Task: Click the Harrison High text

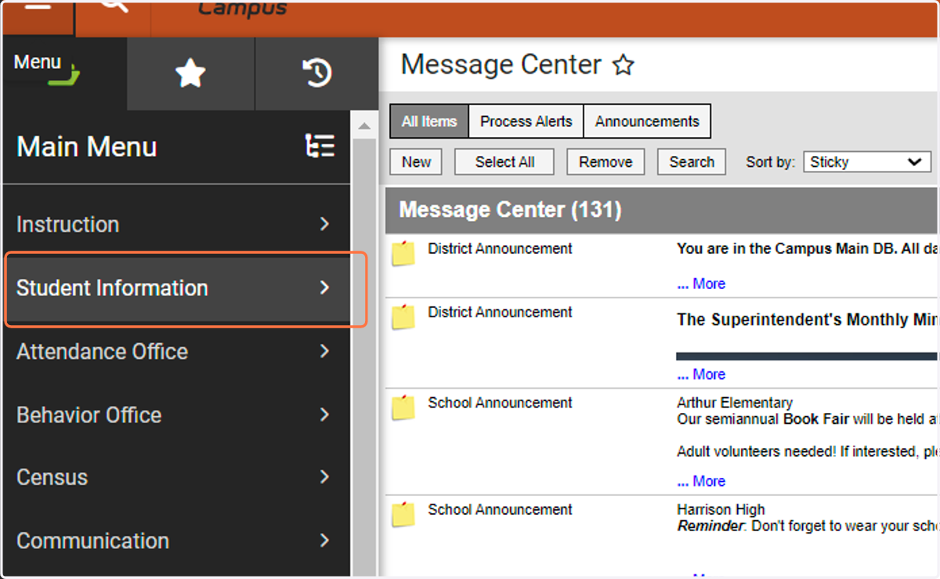Action: (721, 509)
